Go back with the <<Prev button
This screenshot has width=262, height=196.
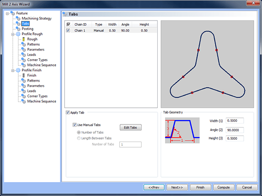click(x=154, y=187)
